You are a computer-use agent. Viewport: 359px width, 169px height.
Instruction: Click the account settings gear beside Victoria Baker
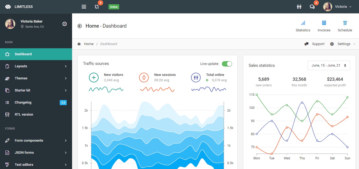(x=64, y=24)
